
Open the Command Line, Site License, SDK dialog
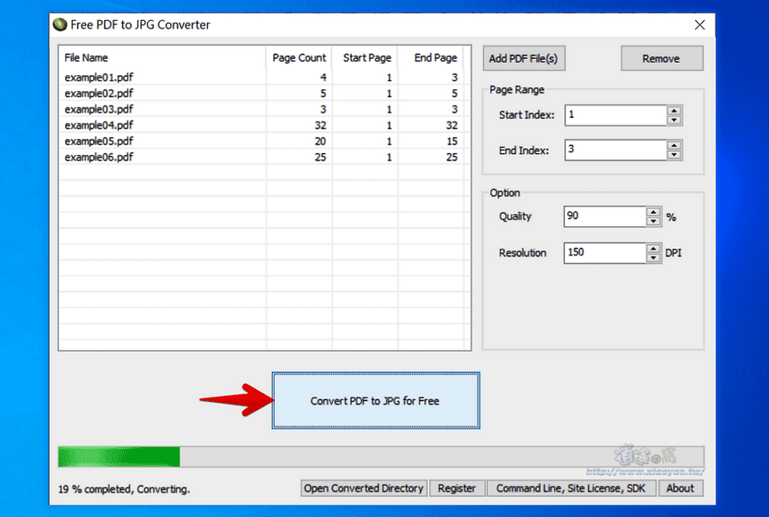(x=572, y=488)
